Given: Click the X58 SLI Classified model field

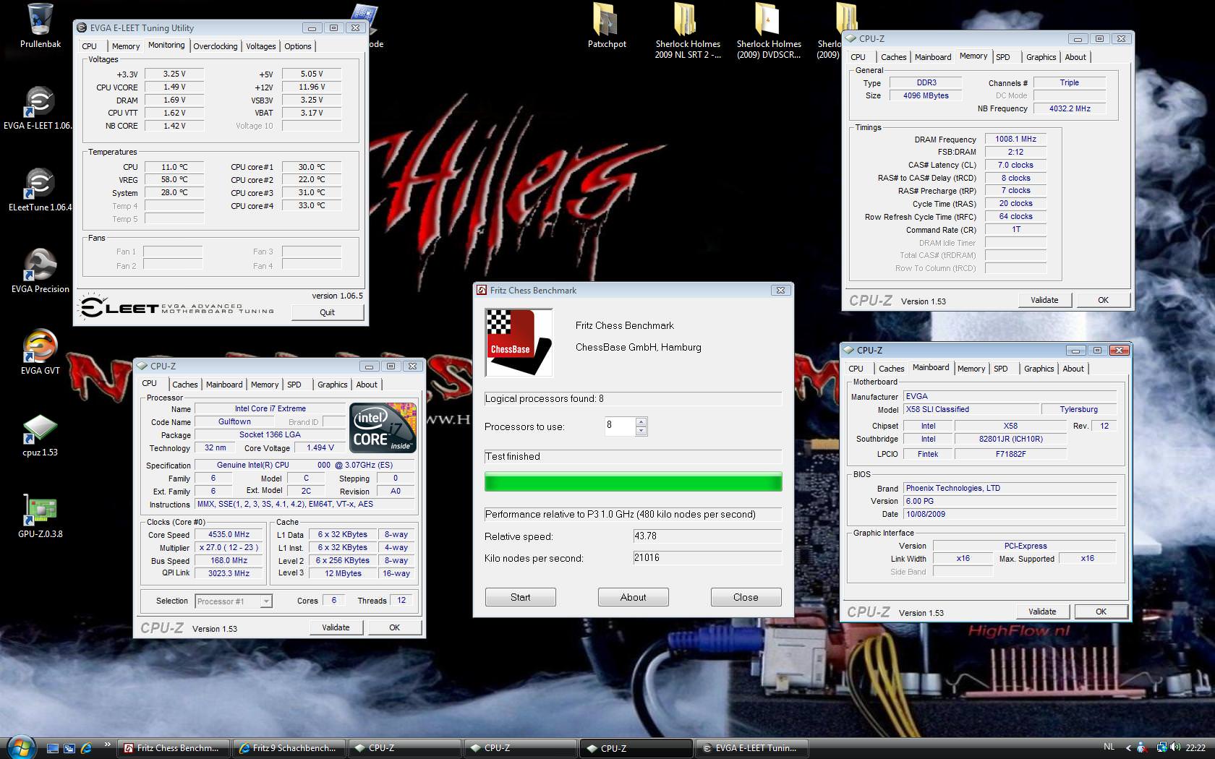Looking at the screenshot, I should (971, 409).
